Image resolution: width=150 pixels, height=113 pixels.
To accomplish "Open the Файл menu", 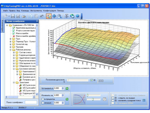I will pos(6,11).
